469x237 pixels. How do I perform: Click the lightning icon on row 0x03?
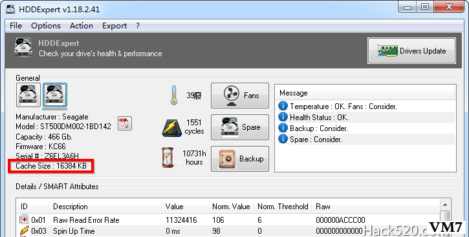(24, 231)
